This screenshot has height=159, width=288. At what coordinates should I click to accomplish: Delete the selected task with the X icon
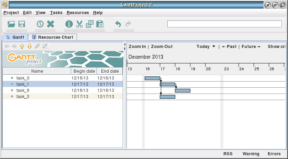coord(51,24)
